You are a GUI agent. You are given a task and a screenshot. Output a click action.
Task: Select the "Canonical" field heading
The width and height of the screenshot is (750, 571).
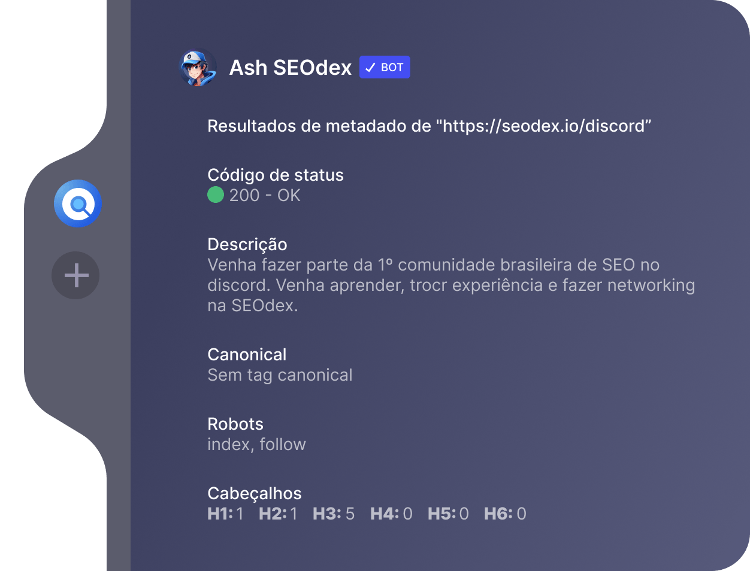point(247,354)
